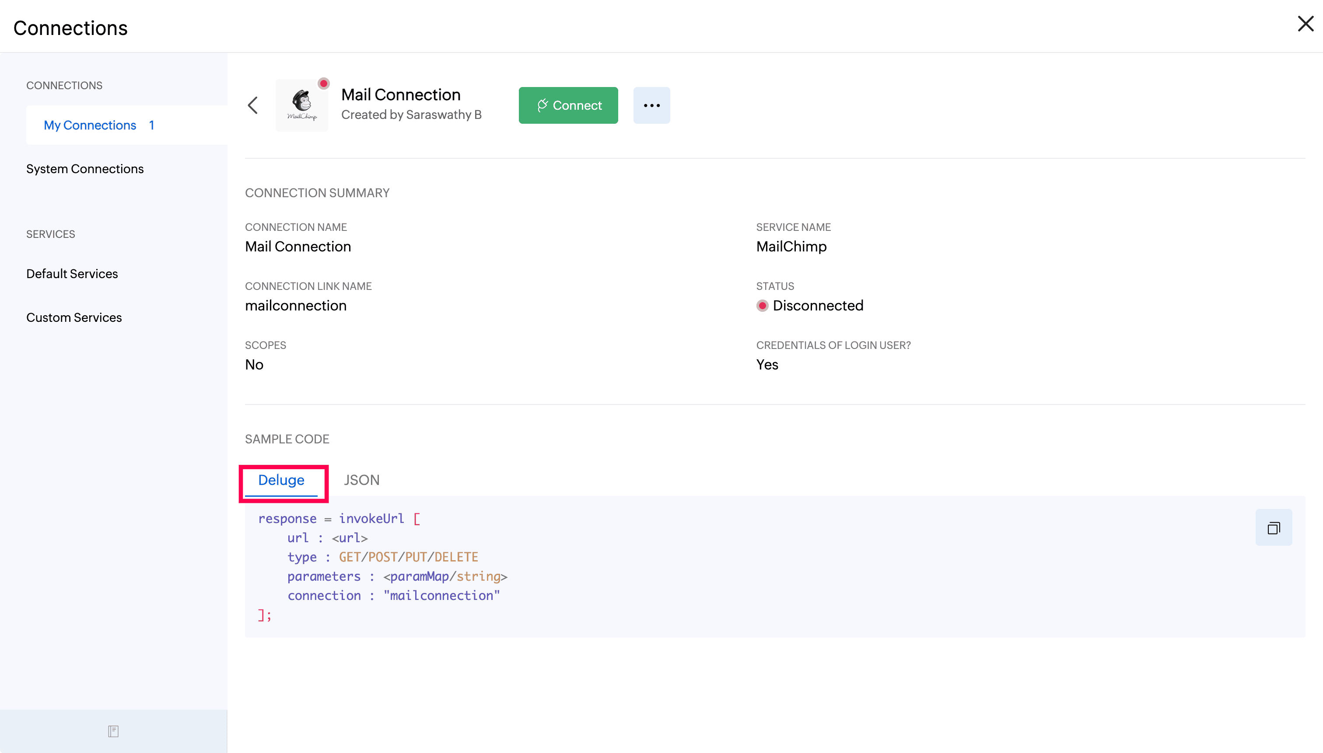Click the GET/POST/PUT/DELETE type line
The image size is (1323, 753).
383,557
